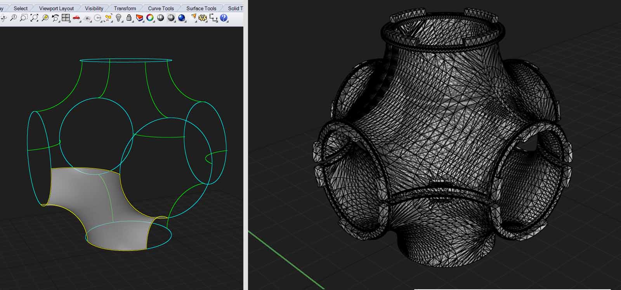Switch to the Select toolbar tab
Viewport: 621px width, 290px height.
(21, 8)
